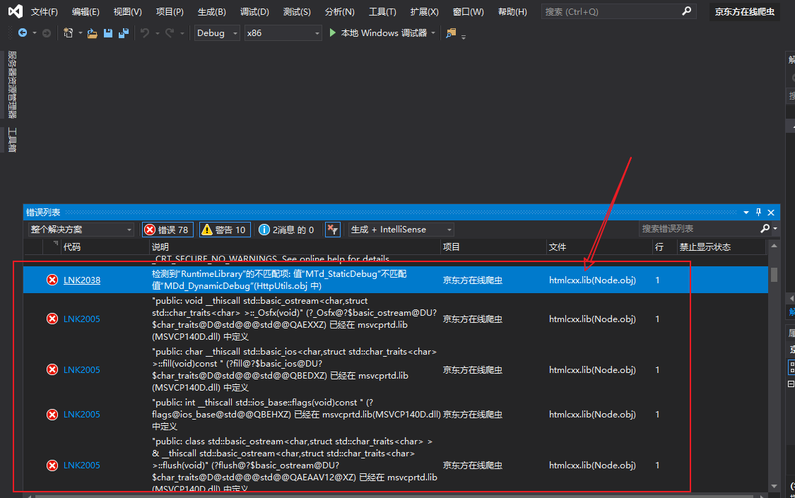The width and height of the screenshot is (795, 498).
Task: Click error icon of the _Osfx LNK2005 row
Action: (52, 319)
